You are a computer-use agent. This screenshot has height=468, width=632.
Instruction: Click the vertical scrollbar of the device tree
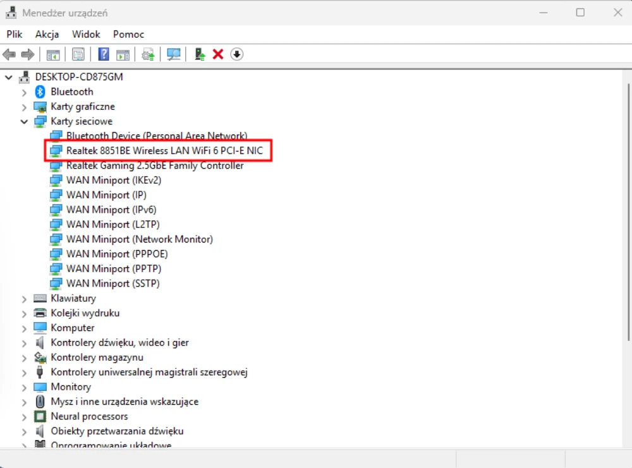point(628,212)
